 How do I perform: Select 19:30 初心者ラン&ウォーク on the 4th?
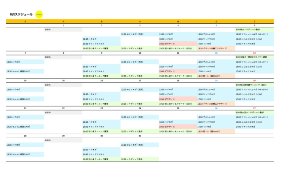tap(178, 48)
